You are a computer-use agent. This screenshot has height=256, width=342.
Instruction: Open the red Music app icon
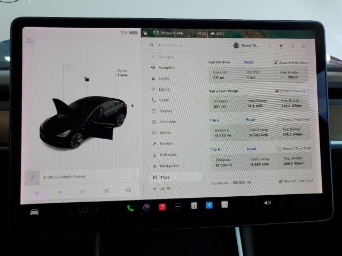tap(162, 207)
